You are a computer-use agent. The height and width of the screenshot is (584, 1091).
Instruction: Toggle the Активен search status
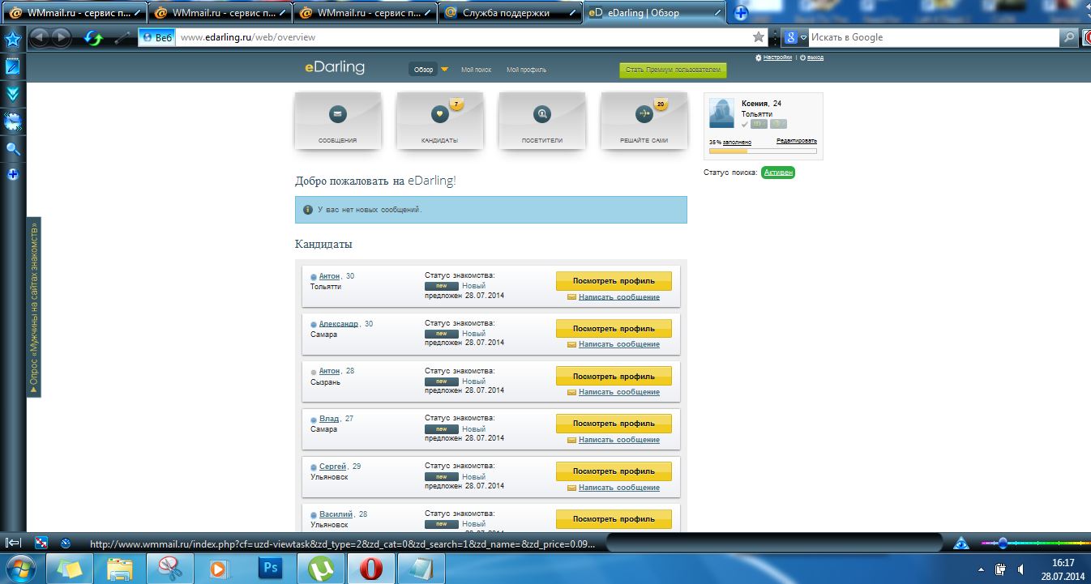778,173
